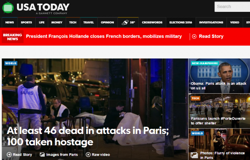Click the World tag on the main story

[11, 63]
